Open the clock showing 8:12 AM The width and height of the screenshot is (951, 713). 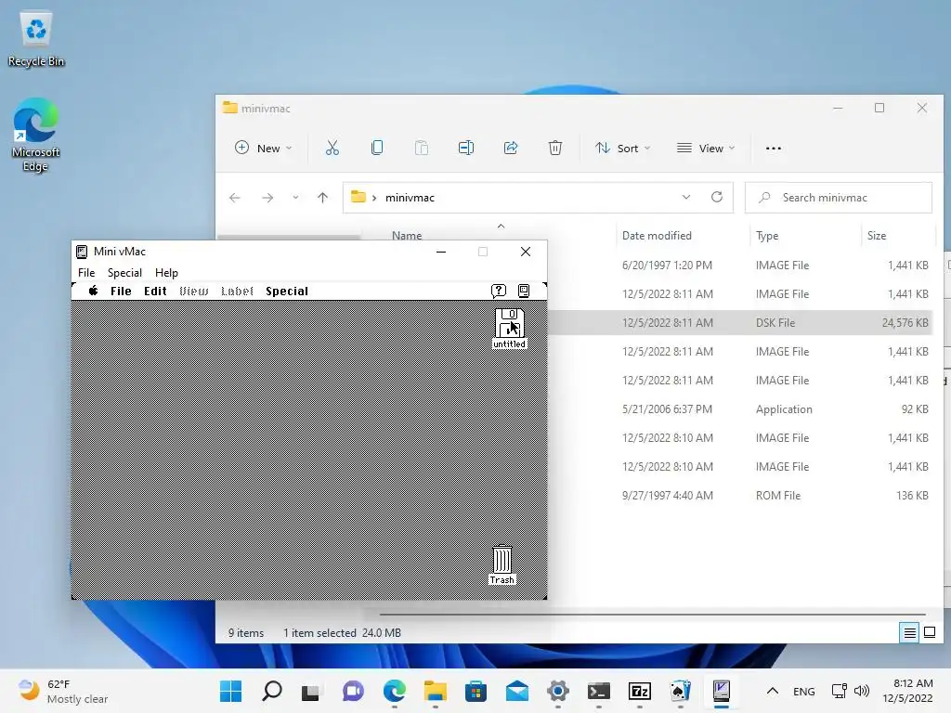pyautogui.click(x=908, y=691)
